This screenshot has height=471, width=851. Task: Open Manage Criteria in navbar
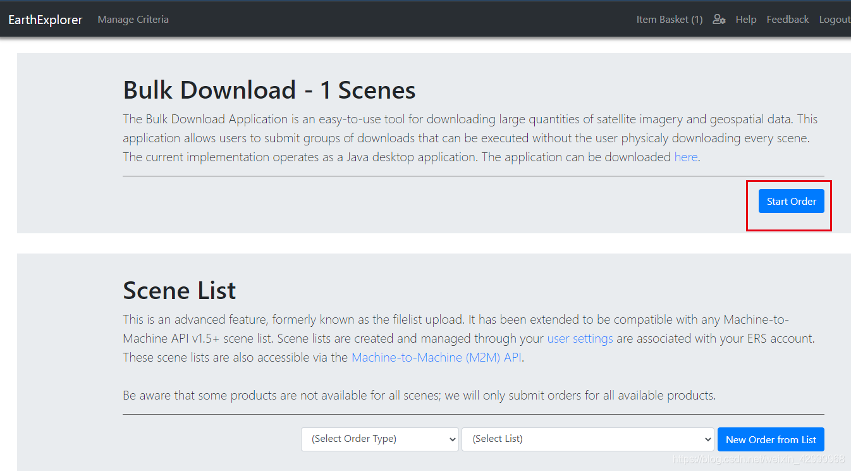133,20
